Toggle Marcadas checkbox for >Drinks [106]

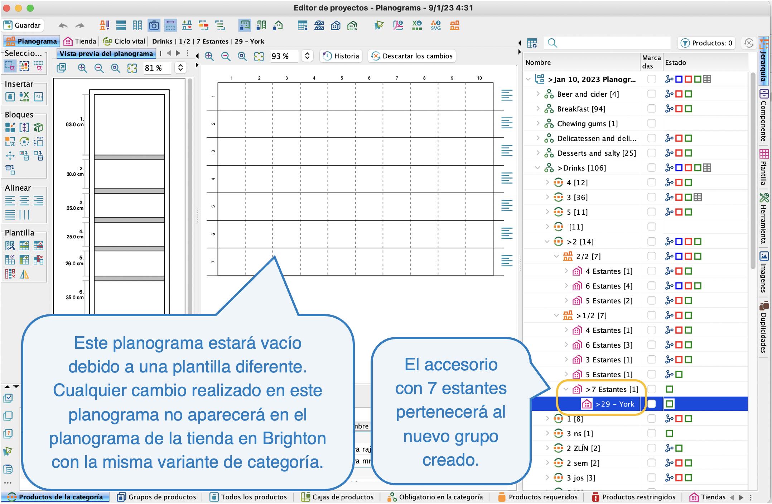pyautogui.click(x=651, y=168)
